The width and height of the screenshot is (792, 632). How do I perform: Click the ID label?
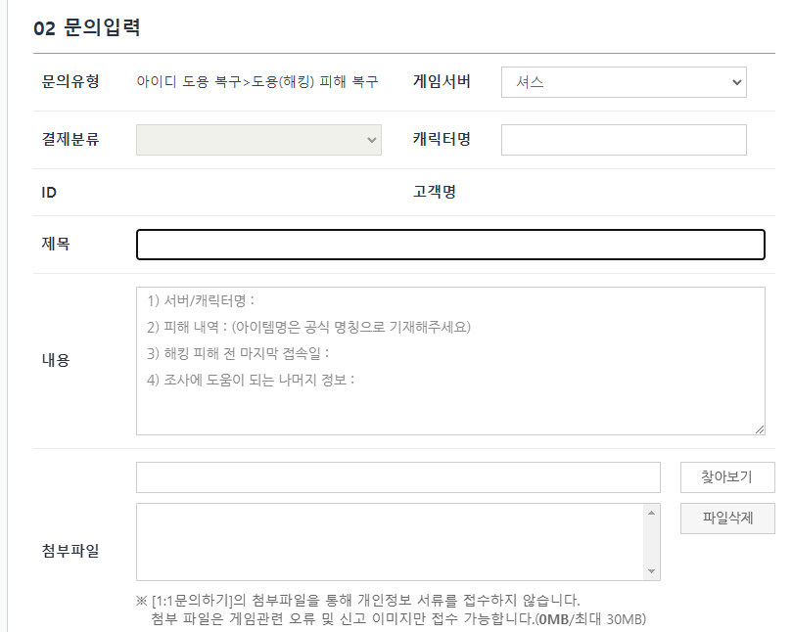pyautogui.click(x=49, y=193)
